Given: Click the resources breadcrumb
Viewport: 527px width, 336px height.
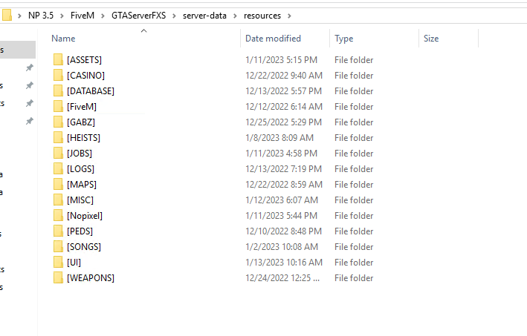Looking at the screenshot, I should 262,16.
